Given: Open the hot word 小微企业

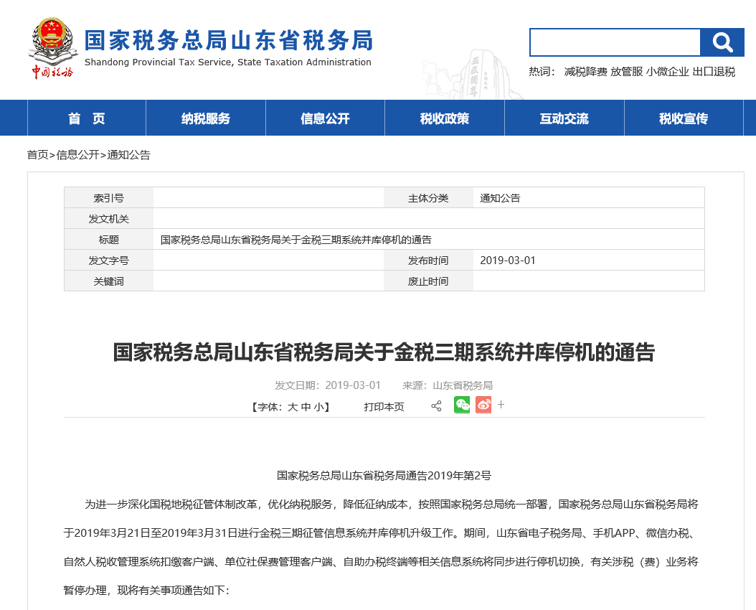Looking at the screenshot, I should (x=668, y=72).
